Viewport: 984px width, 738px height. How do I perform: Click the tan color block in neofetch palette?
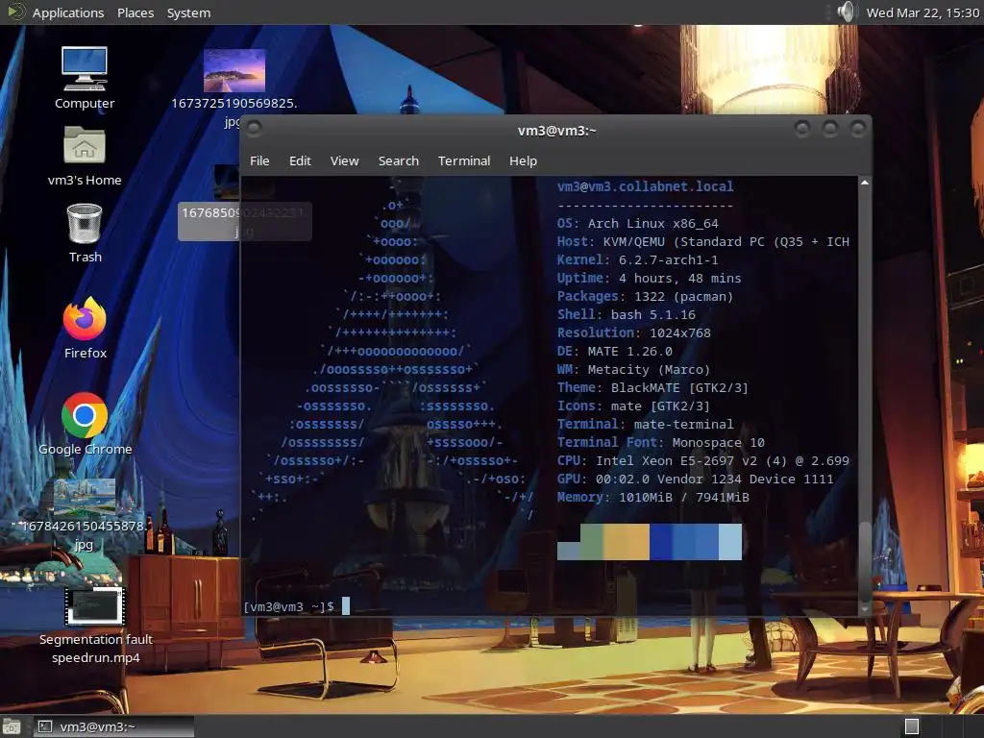627,542
